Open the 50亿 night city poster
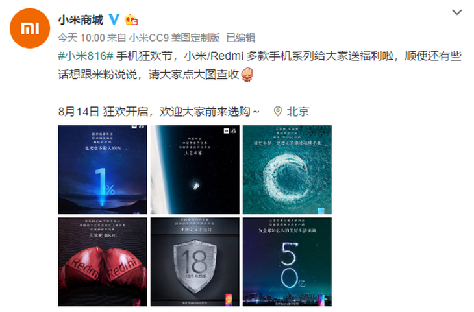 [287, 261]
